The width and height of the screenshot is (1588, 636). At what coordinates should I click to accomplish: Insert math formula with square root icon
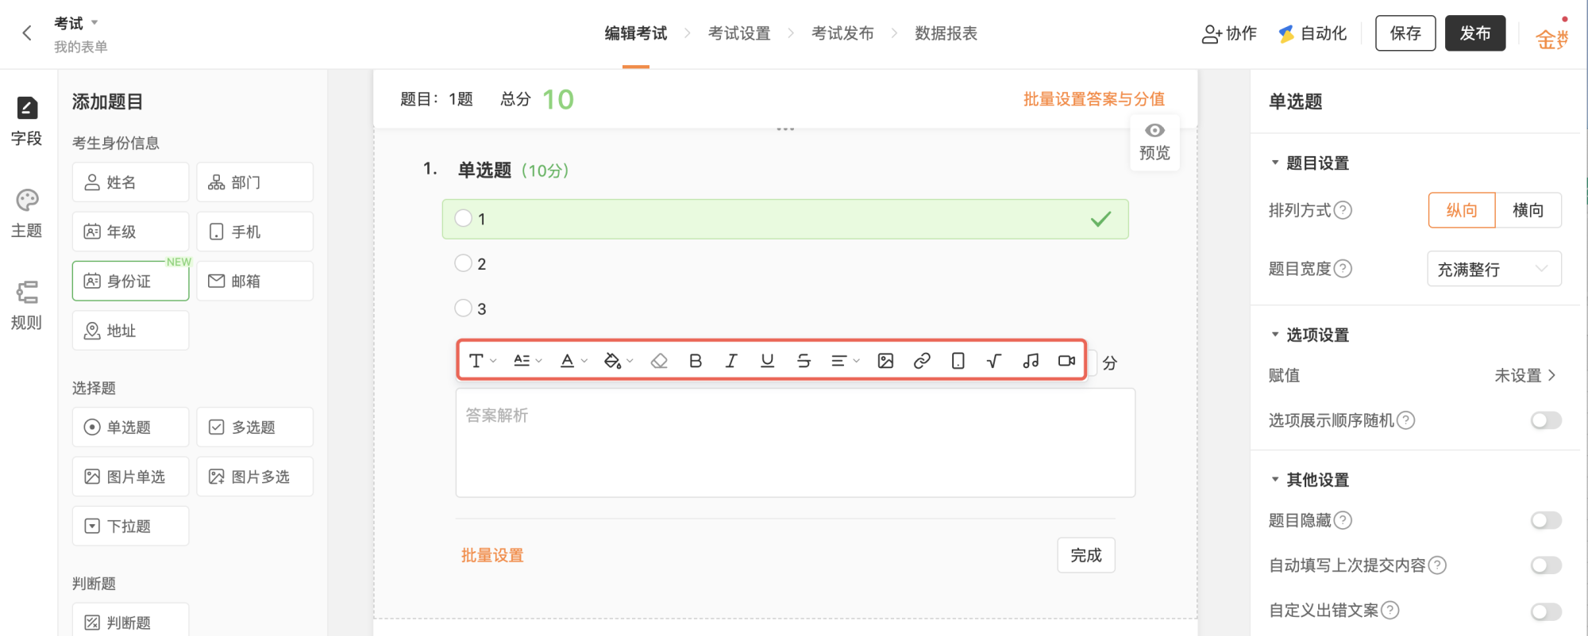(x=993, y=361)
